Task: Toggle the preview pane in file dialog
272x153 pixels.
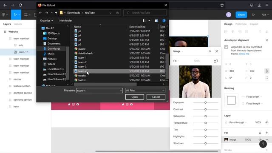Action: 156,21
